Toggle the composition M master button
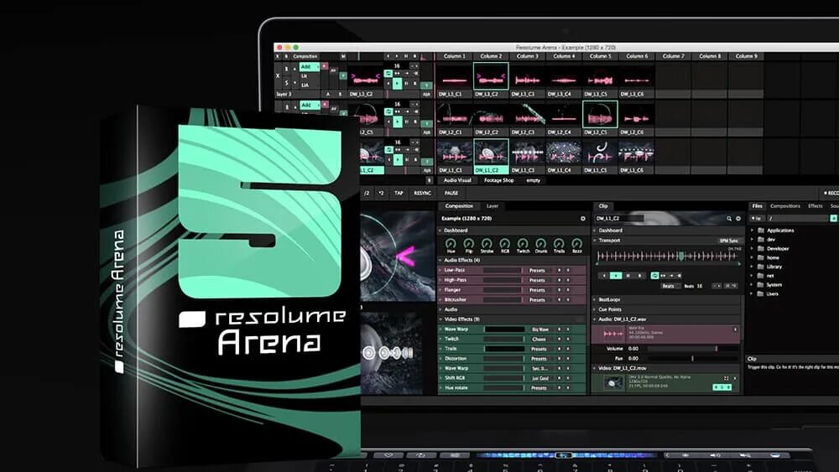839x472 pixels. point(343,56)
